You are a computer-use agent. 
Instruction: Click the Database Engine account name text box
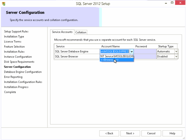click(x=115, y=52)
